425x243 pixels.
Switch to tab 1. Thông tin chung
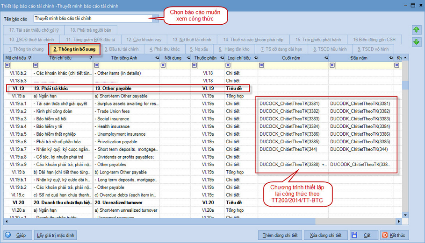pyautogui.click(x=26, y=49)
